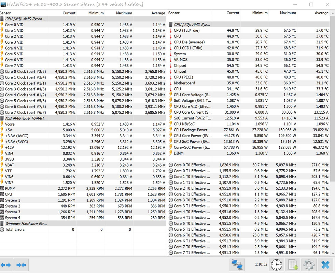Reset the clock timer icon

(277, 265)
